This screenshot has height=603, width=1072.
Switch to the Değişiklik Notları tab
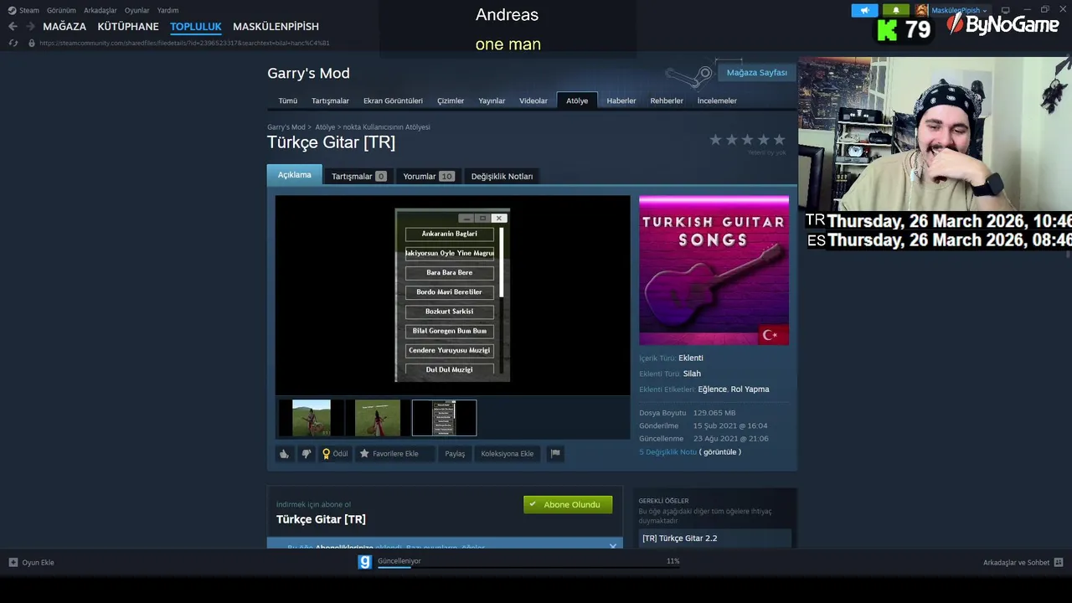502,176
